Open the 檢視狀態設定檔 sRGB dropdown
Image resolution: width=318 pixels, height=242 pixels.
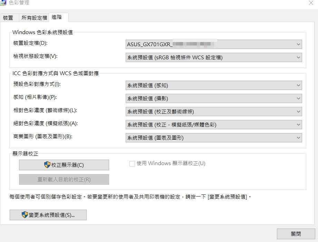(x=214, y=58)
